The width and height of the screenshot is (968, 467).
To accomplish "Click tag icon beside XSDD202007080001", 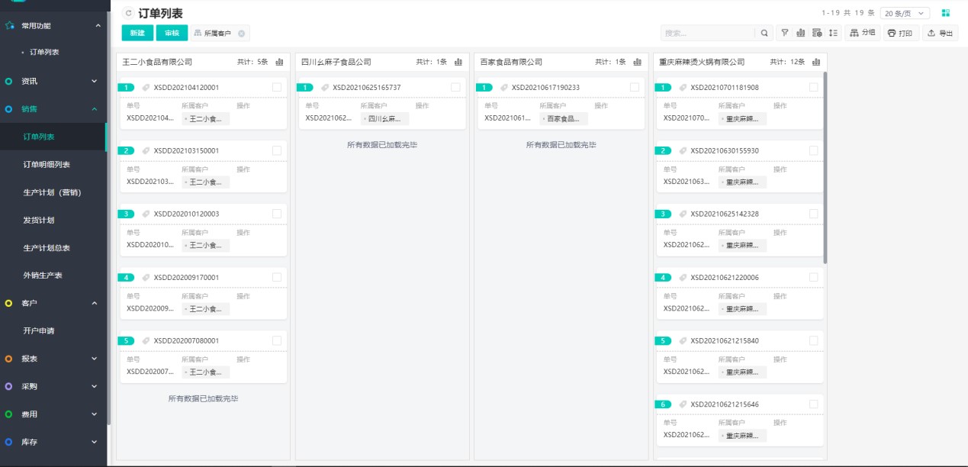I will [x=146, y=340].
